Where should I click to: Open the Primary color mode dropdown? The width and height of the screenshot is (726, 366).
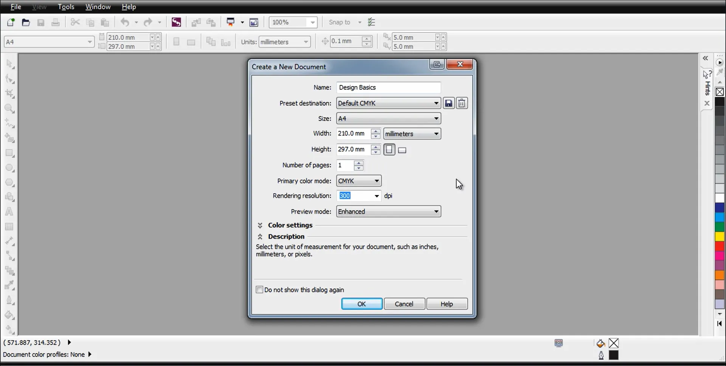point(358,181)
